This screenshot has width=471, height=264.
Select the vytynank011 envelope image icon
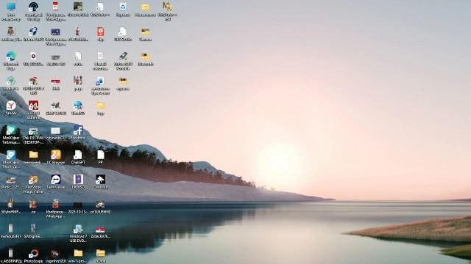[x=56, y=131]
